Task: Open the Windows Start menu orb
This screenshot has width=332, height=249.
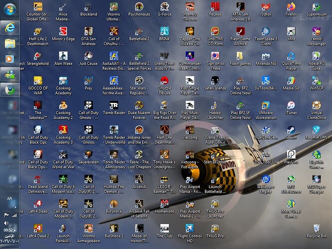Action: pos(10,10)
